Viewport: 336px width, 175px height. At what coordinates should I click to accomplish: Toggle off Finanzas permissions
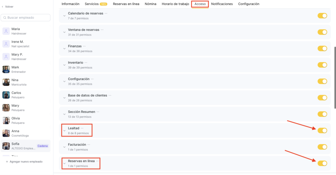click(322, 48)
